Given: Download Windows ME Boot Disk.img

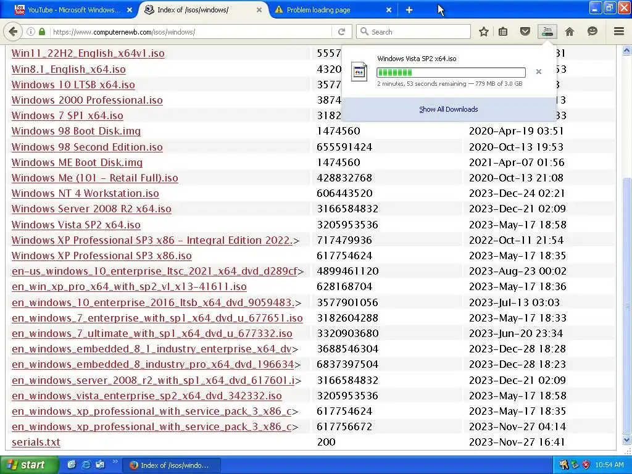Looking at the screenshot, I should (x=77, y=162).
